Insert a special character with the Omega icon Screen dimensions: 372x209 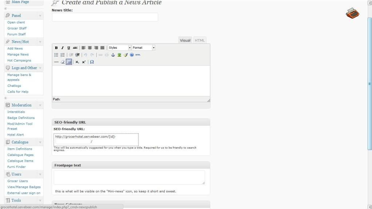pos(92,62)
